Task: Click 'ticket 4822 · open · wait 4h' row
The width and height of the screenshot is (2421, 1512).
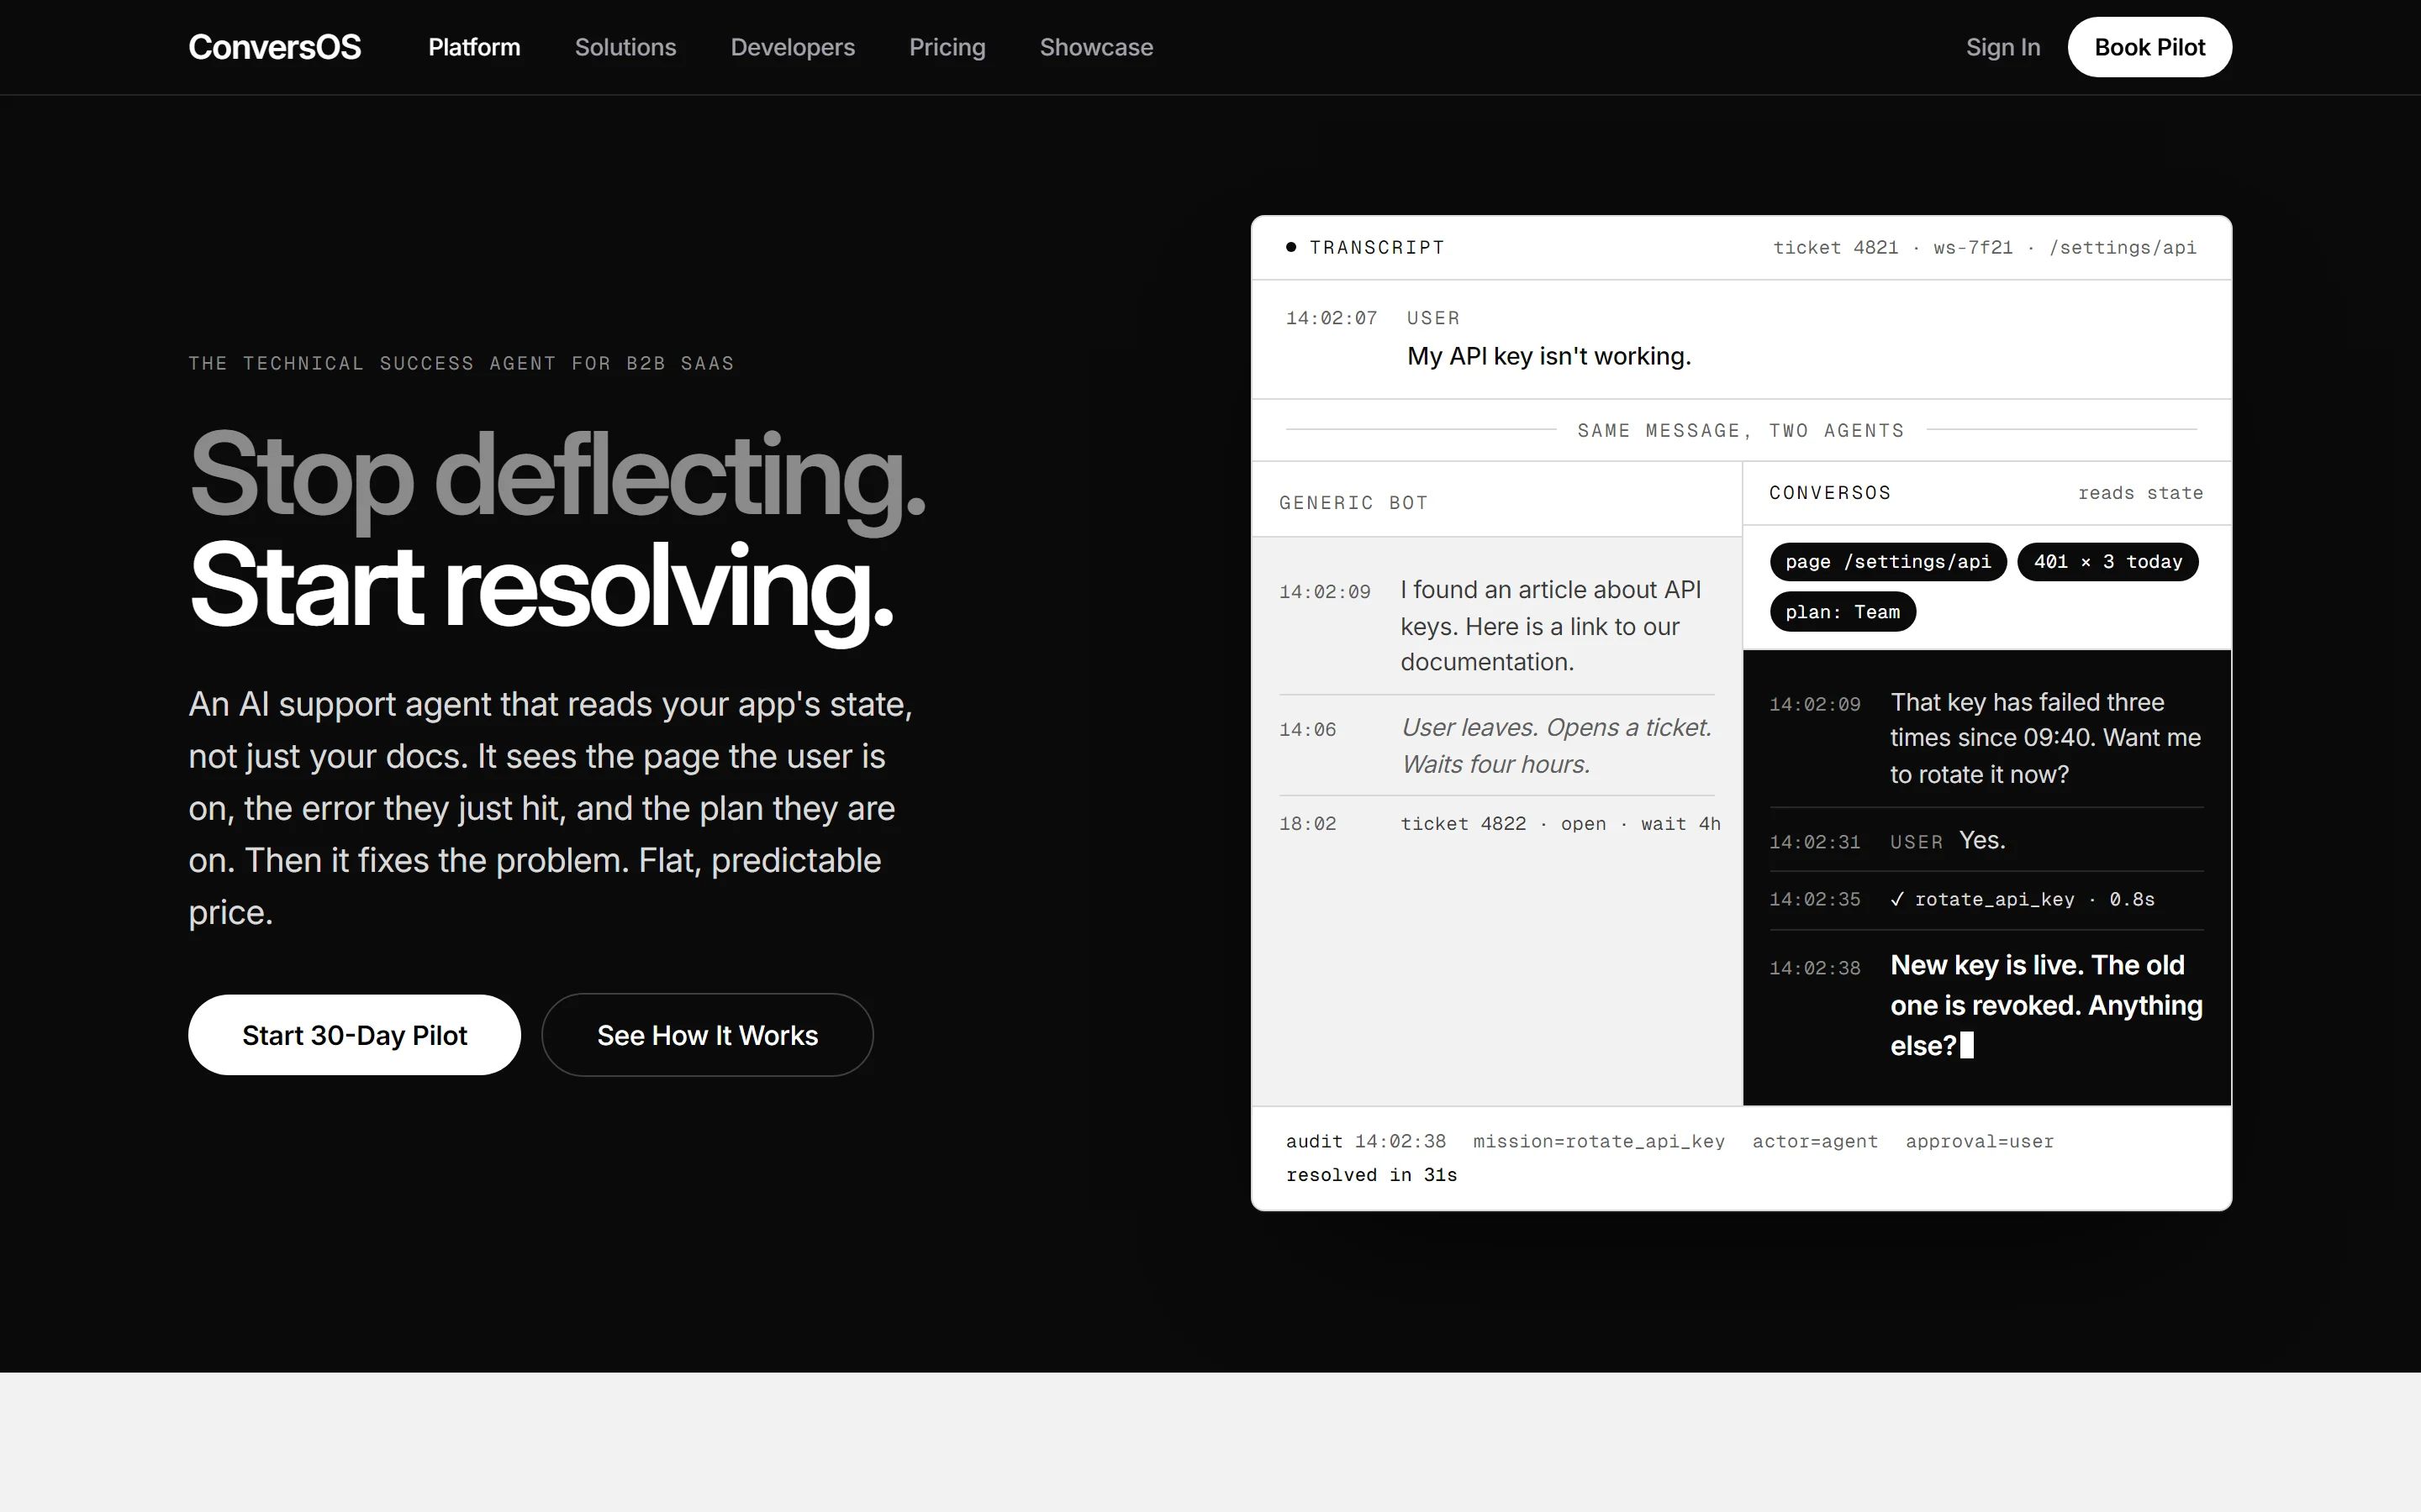Action: click(x=1559, y=824)
